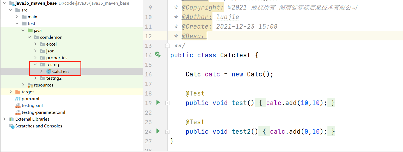Screen dimensions: 403x152
Task: Click the run class gutter icon beside CalcTest
Action: tap(158, 55)
